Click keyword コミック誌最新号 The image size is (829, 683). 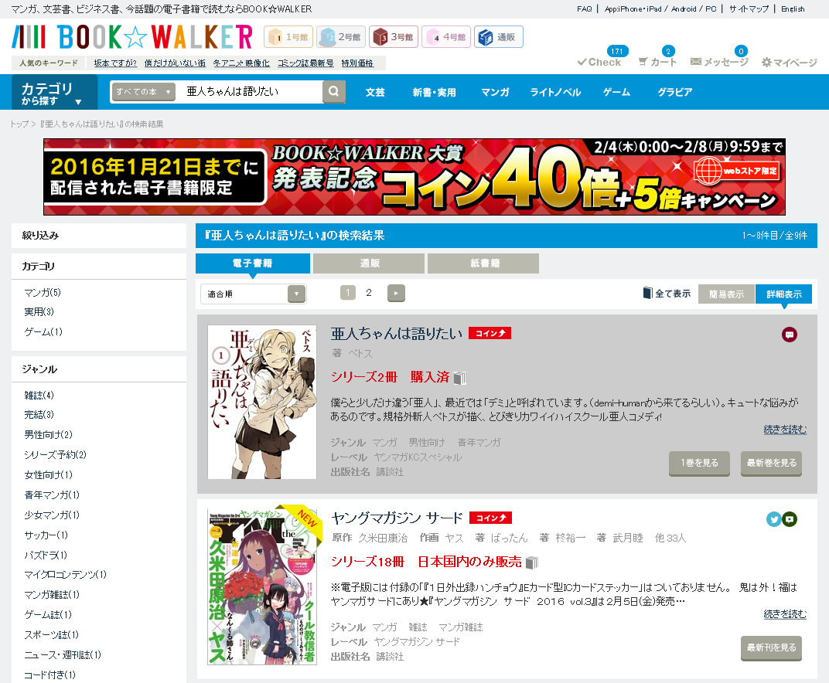[305, 63]
